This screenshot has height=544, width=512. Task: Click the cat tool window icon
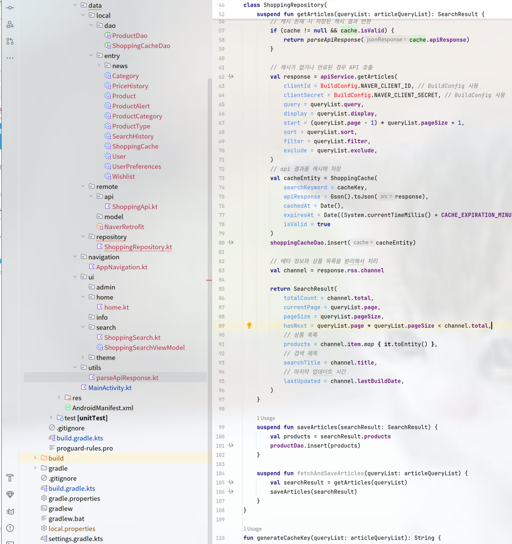pyautogui.click(x=10, y=511)
